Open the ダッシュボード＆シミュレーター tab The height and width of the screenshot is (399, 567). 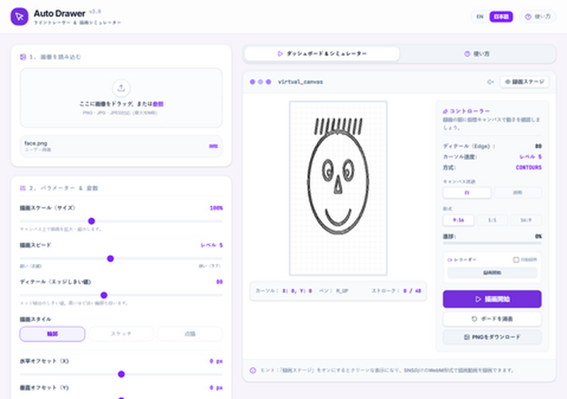click(x=322, y=54)
